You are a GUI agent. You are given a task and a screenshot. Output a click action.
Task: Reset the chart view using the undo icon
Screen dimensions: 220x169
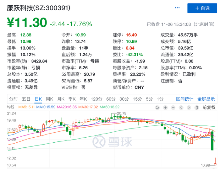(x=157, y=108)
